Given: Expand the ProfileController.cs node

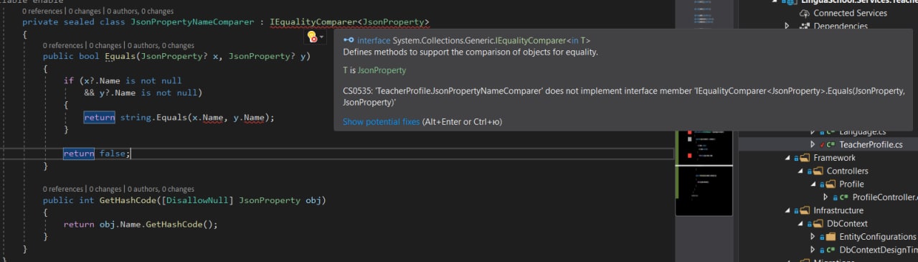Looking at the screenshot, I should click(825, 197).
